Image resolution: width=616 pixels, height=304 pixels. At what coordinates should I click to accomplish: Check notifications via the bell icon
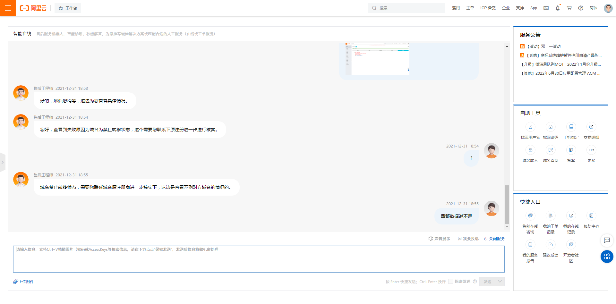point(557,8)
